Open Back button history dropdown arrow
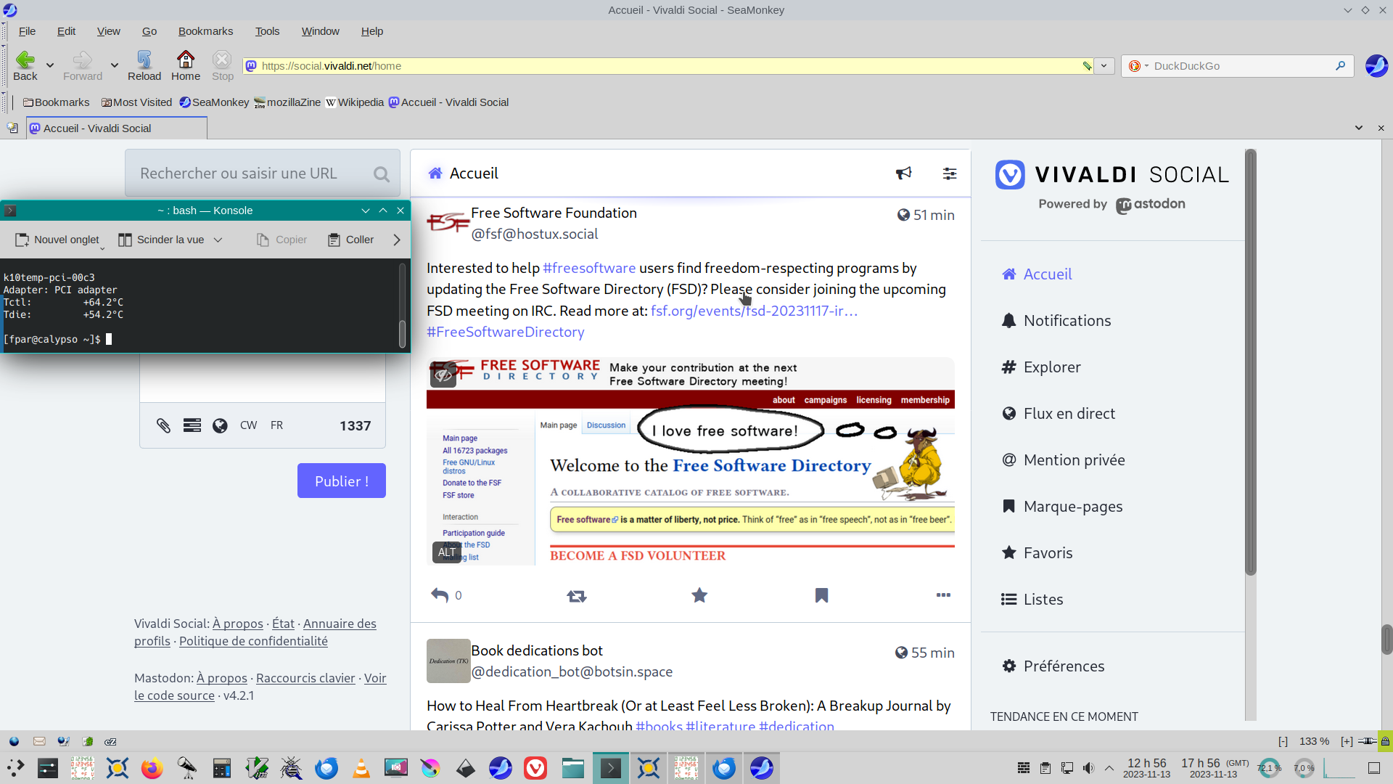The width and height of the screenshot is (1393, 784). [x=50, y=65]
